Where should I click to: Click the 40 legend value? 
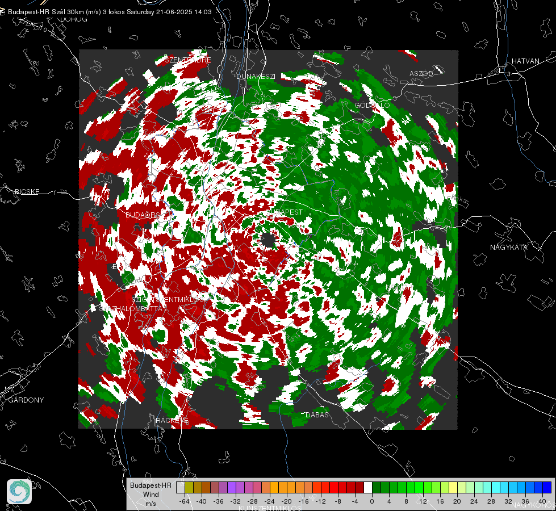(542, 501)
